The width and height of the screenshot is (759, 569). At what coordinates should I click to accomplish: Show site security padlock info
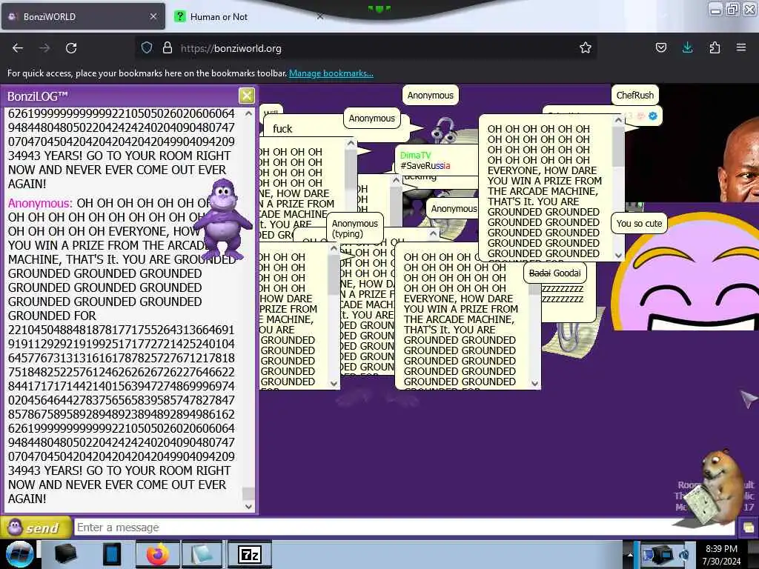(167, 47)
